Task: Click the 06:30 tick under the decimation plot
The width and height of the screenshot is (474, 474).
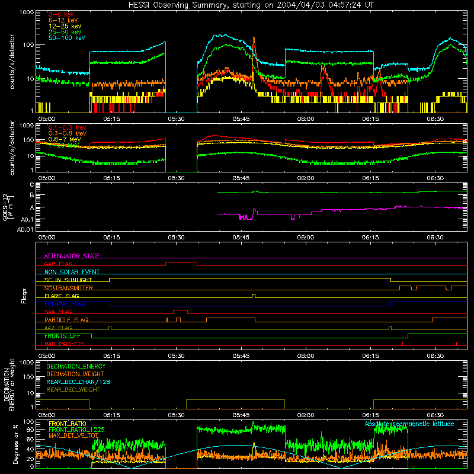Action: click(435, 415)
